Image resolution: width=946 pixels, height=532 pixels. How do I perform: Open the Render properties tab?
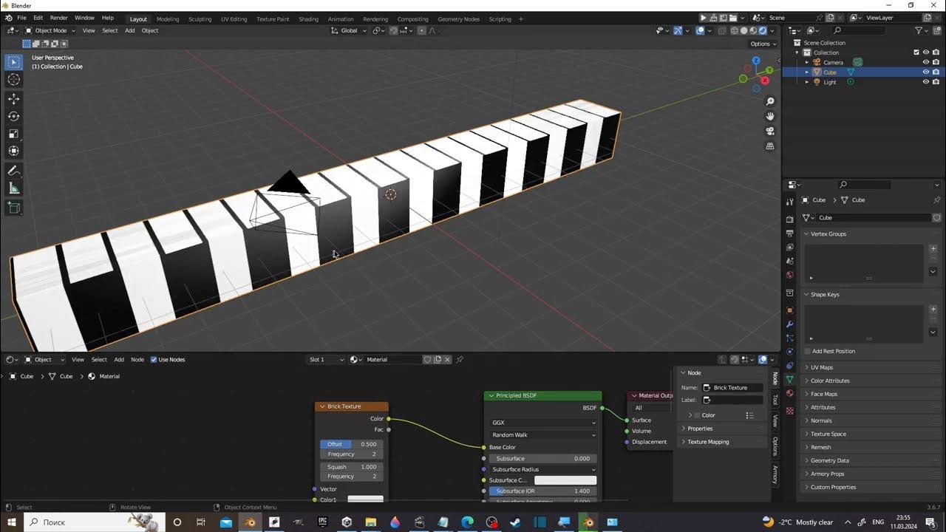(x=789, y=219)
